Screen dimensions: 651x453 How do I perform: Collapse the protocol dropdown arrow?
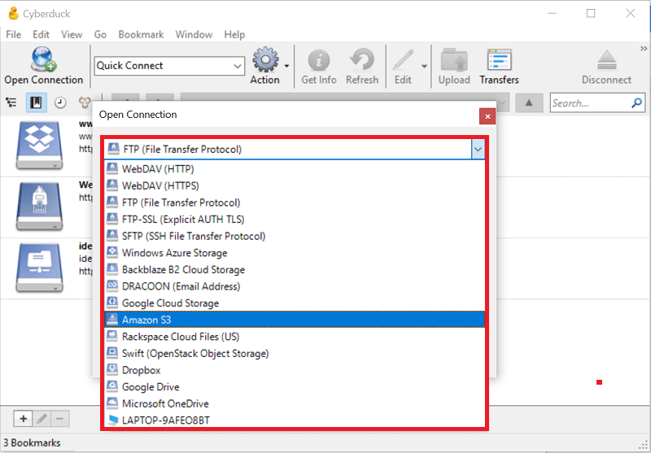click(478, 150)
